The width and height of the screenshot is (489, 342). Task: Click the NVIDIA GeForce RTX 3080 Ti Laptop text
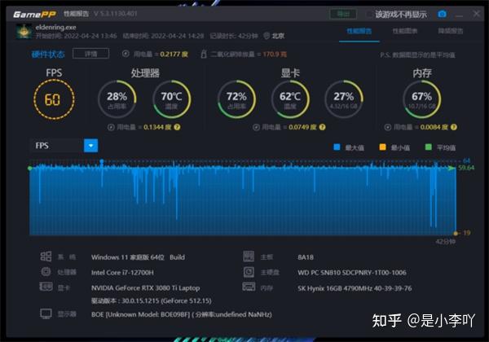145,287
